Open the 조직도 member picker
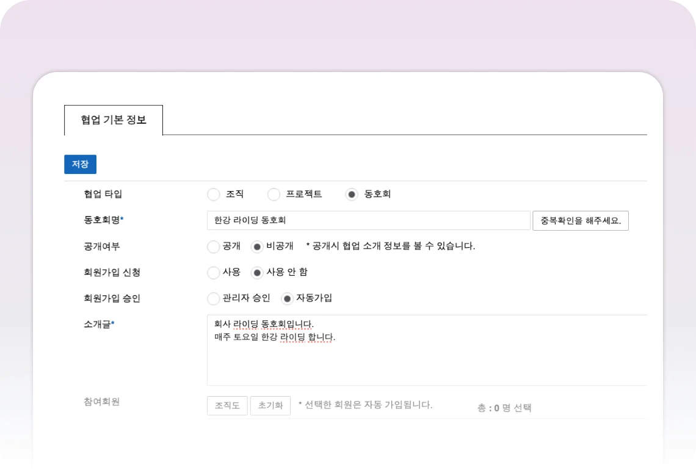The image size is (696, 476). pyautogui.click(x=227, y=405)
